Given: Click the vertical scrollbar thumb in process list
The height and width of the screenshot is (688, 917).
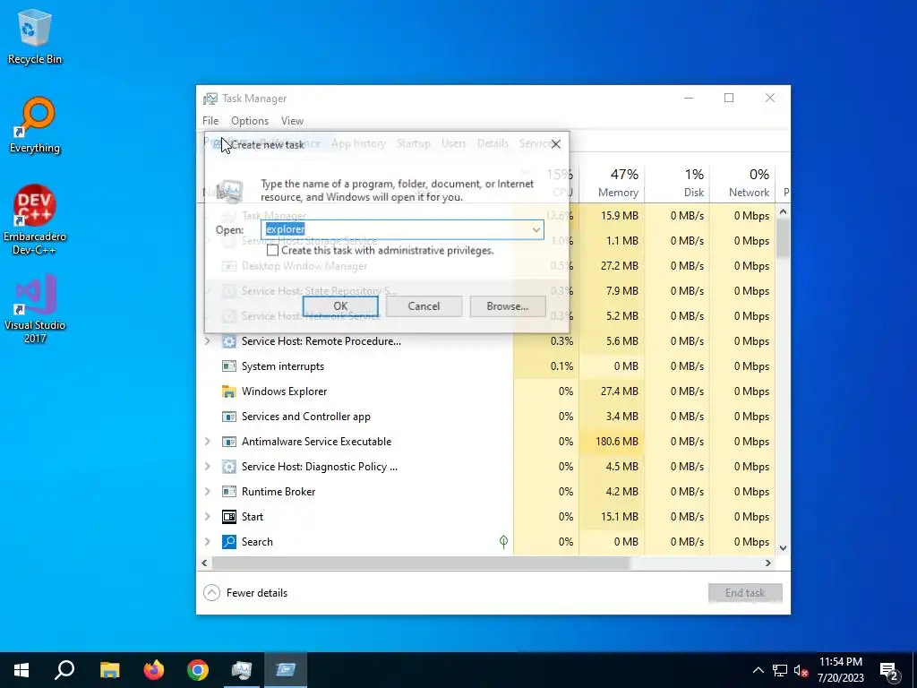Looking at the screenshot, I should [x=783, y=238].
